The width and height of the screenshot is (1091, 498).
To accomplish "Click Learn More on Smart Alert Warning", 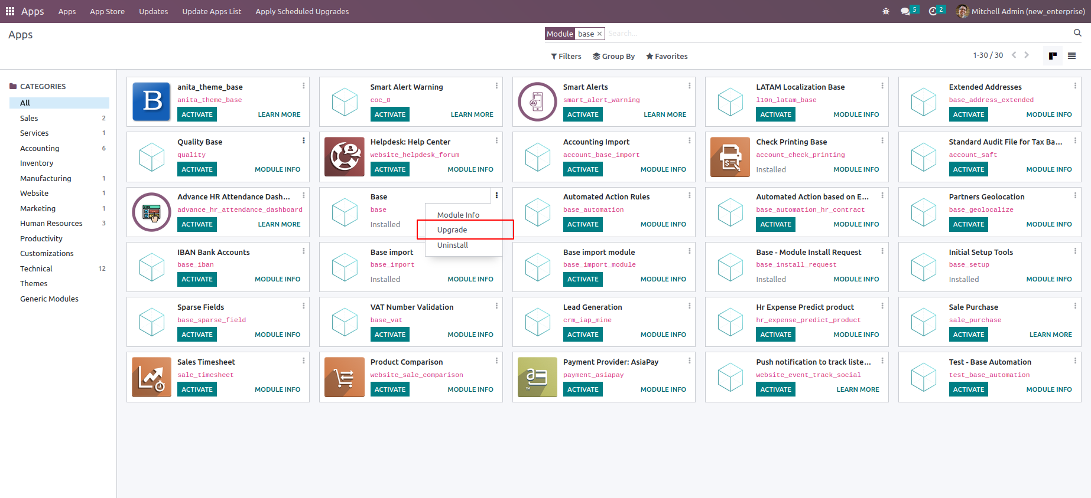I will click(x=472, y=114).
